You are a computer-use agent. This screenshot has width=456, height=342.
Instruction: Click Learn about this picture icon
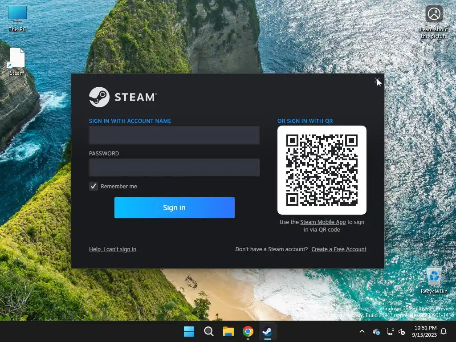click(434, 22)
